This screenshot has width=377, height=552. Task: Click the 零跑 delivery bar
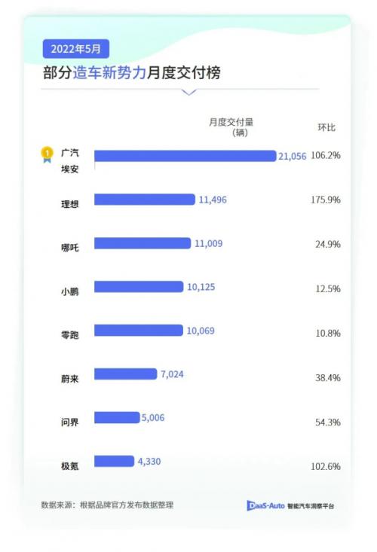coord(139,330)
